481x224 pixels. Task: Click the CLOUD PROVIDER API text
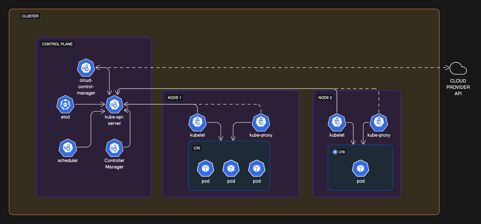[x=458, y=87]
